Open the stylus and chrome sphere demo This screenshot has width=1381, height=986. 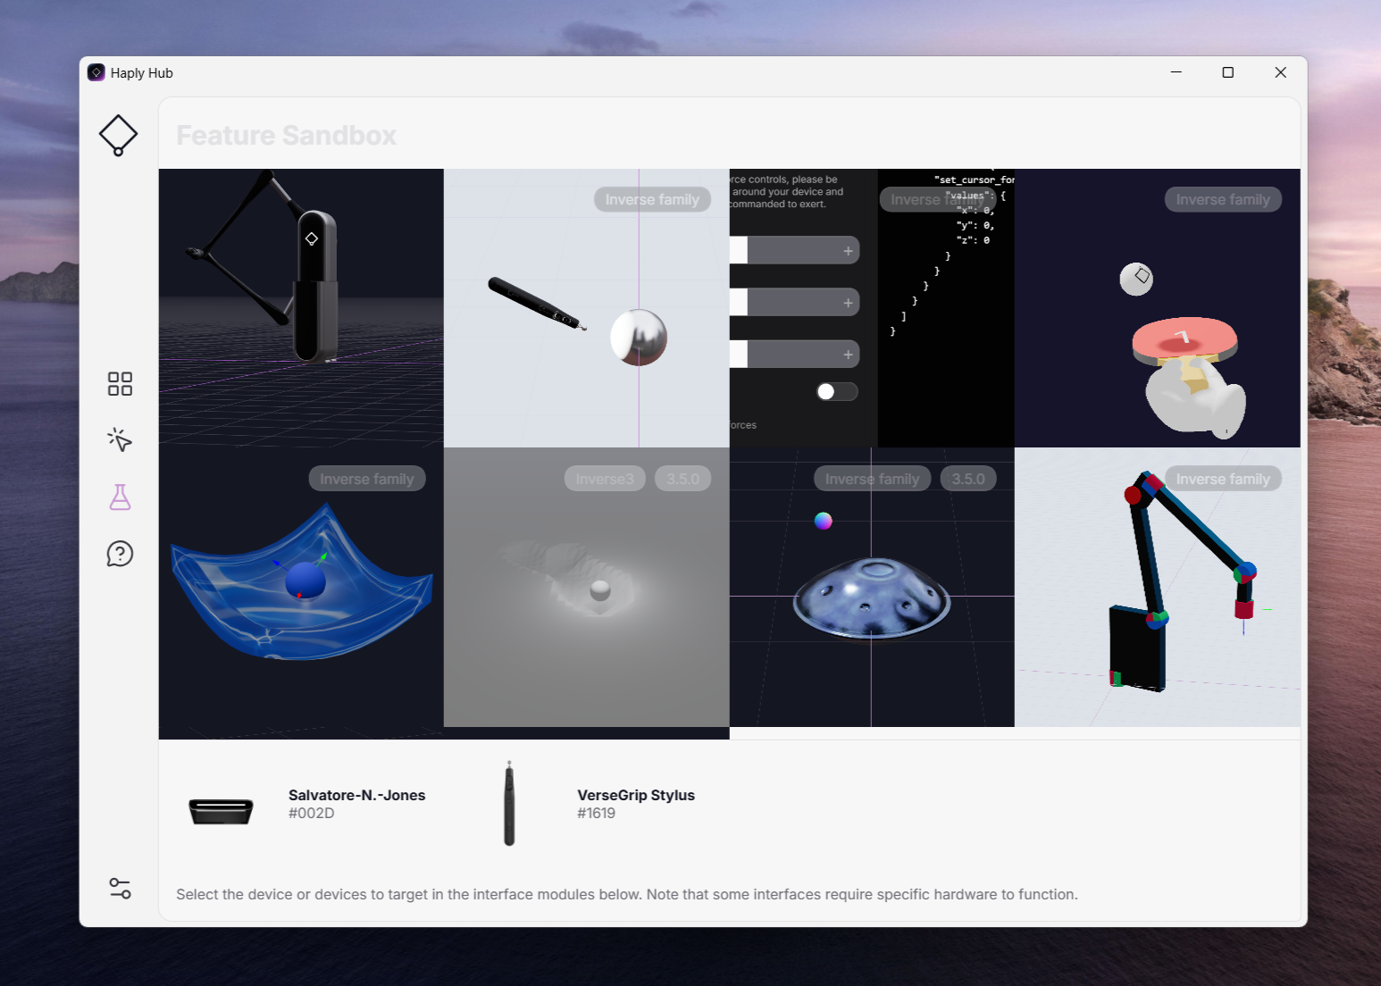pos(586,308)
